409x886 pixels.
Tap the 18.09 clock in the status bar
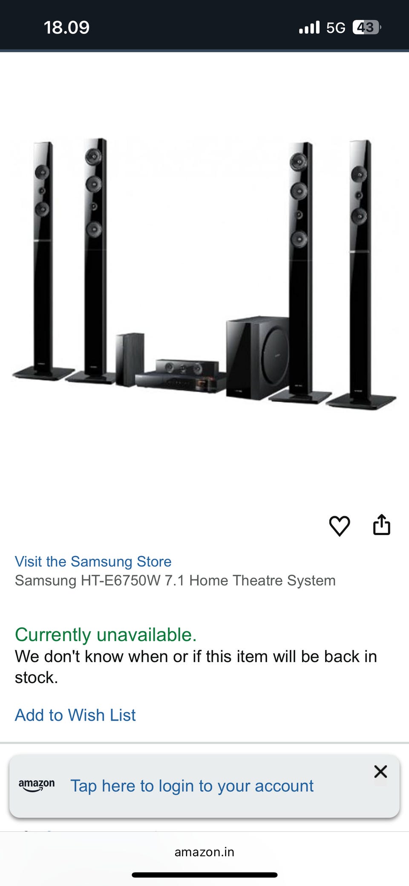[x=66, y=28]
